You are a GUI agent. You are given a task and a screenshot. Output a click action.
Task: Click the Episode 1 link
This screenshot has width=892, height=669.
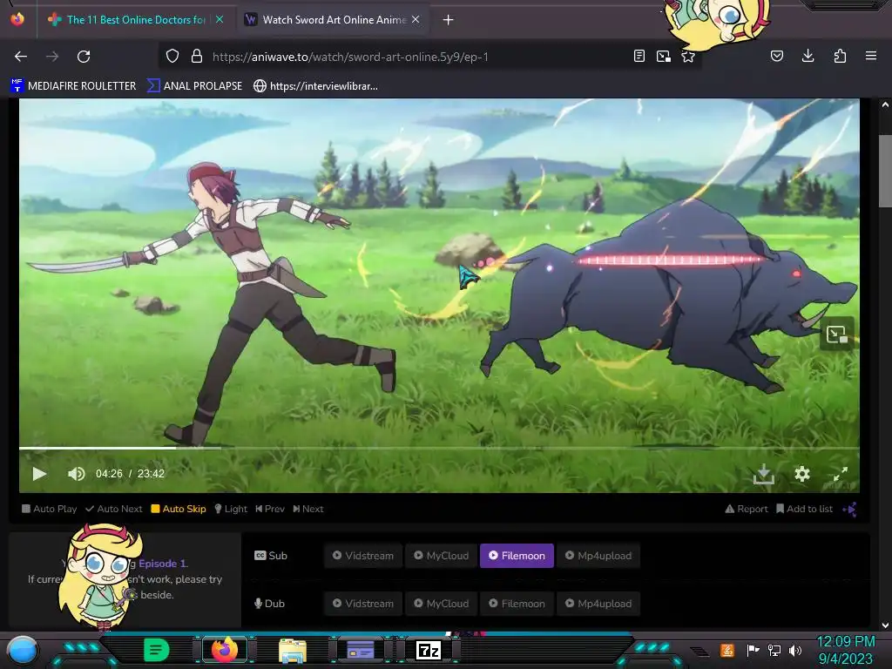[163, 564]
